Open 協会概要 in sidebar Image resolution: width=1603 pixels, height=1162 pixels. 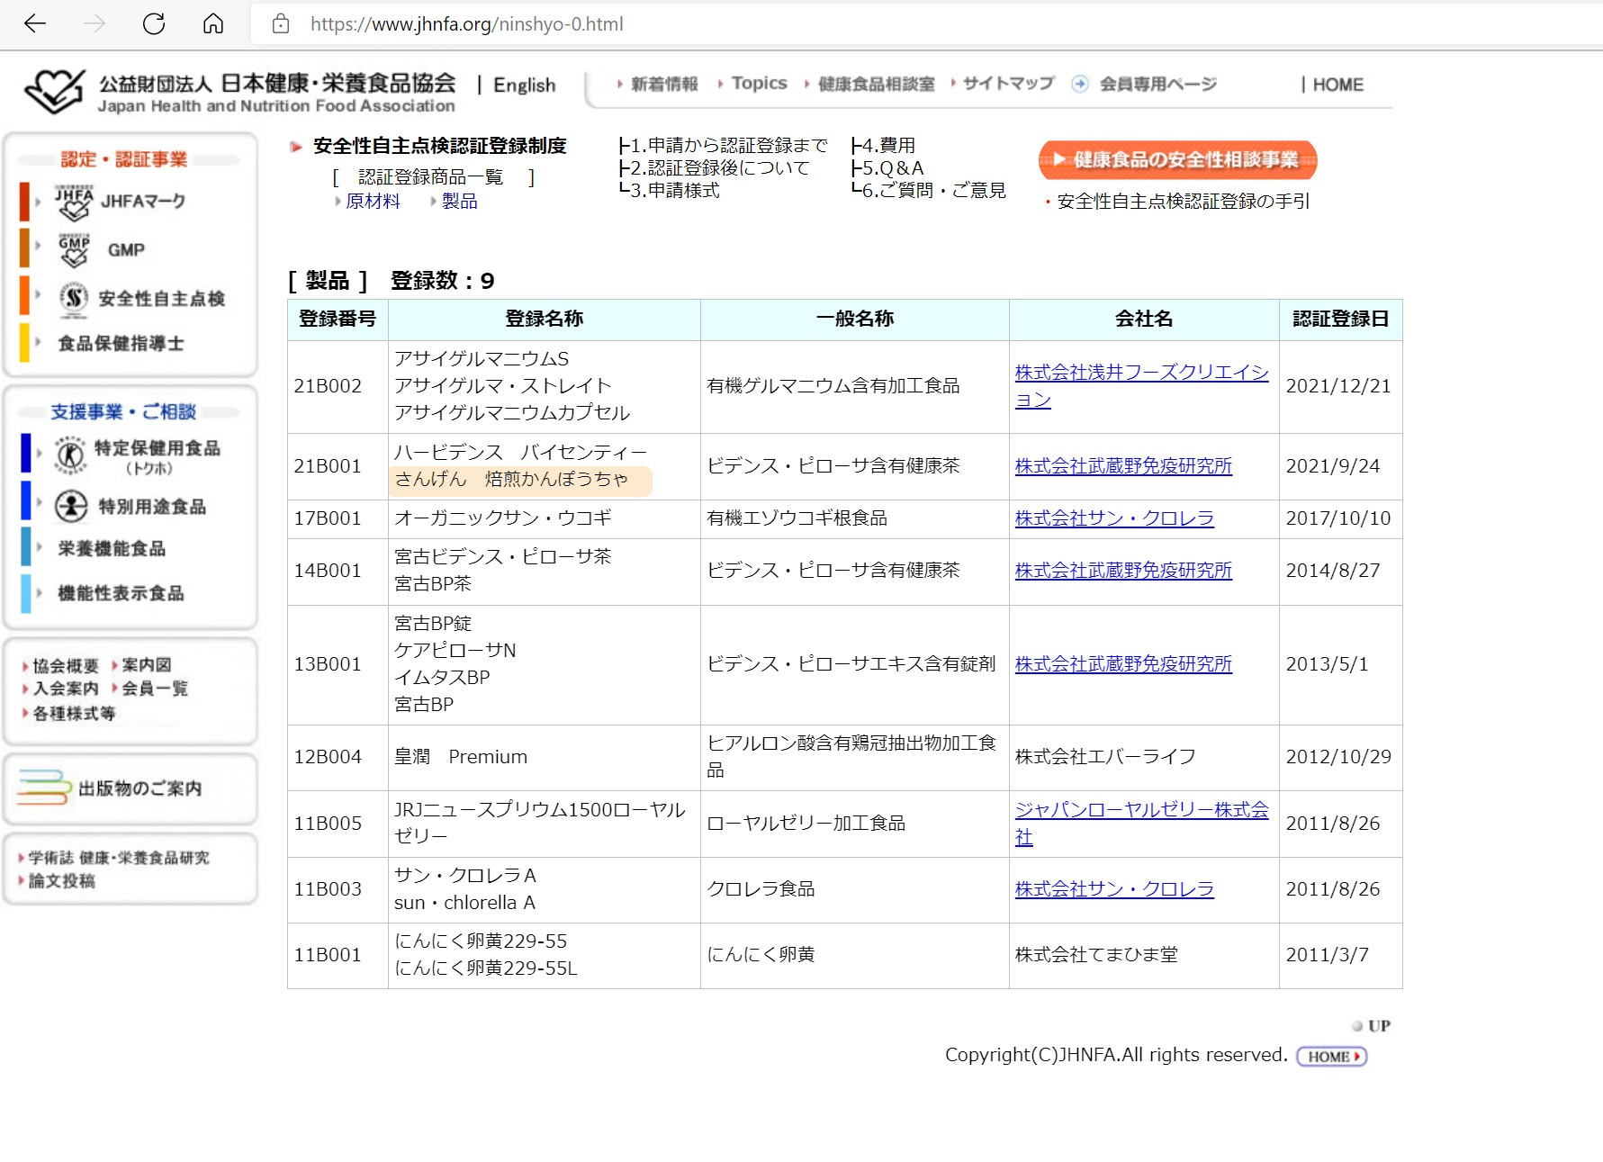point(66,665)
